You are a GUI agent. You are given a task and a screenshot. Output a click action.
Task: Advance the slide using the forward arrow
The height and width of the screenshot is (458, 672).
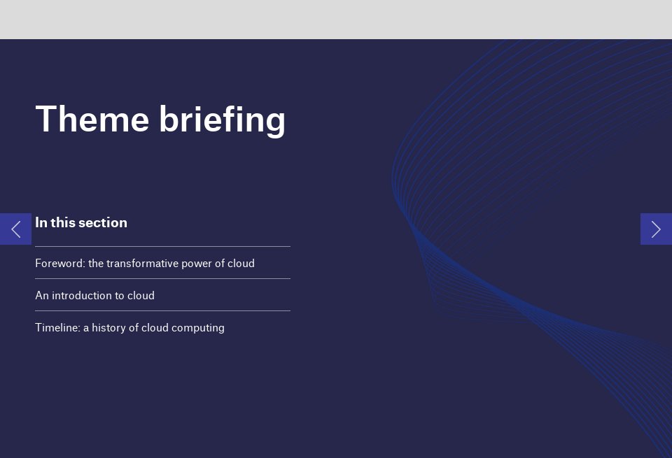point(656,229)
